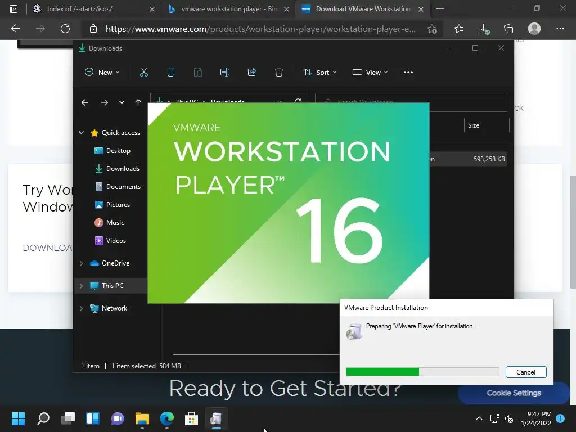Select Documents in the navigation pane
Image resolution: width=576 pixels, height=432 pixels.
click(117, 187)
